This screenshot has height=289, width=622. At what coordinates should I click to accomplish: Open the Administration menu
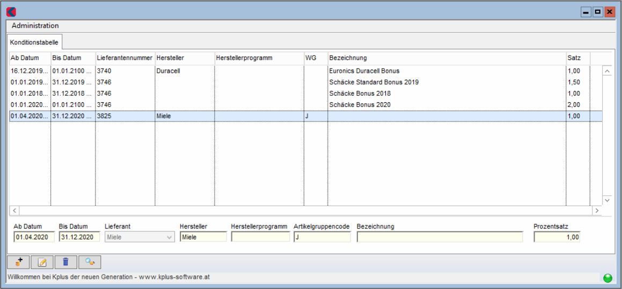click(x=35, y=26)
